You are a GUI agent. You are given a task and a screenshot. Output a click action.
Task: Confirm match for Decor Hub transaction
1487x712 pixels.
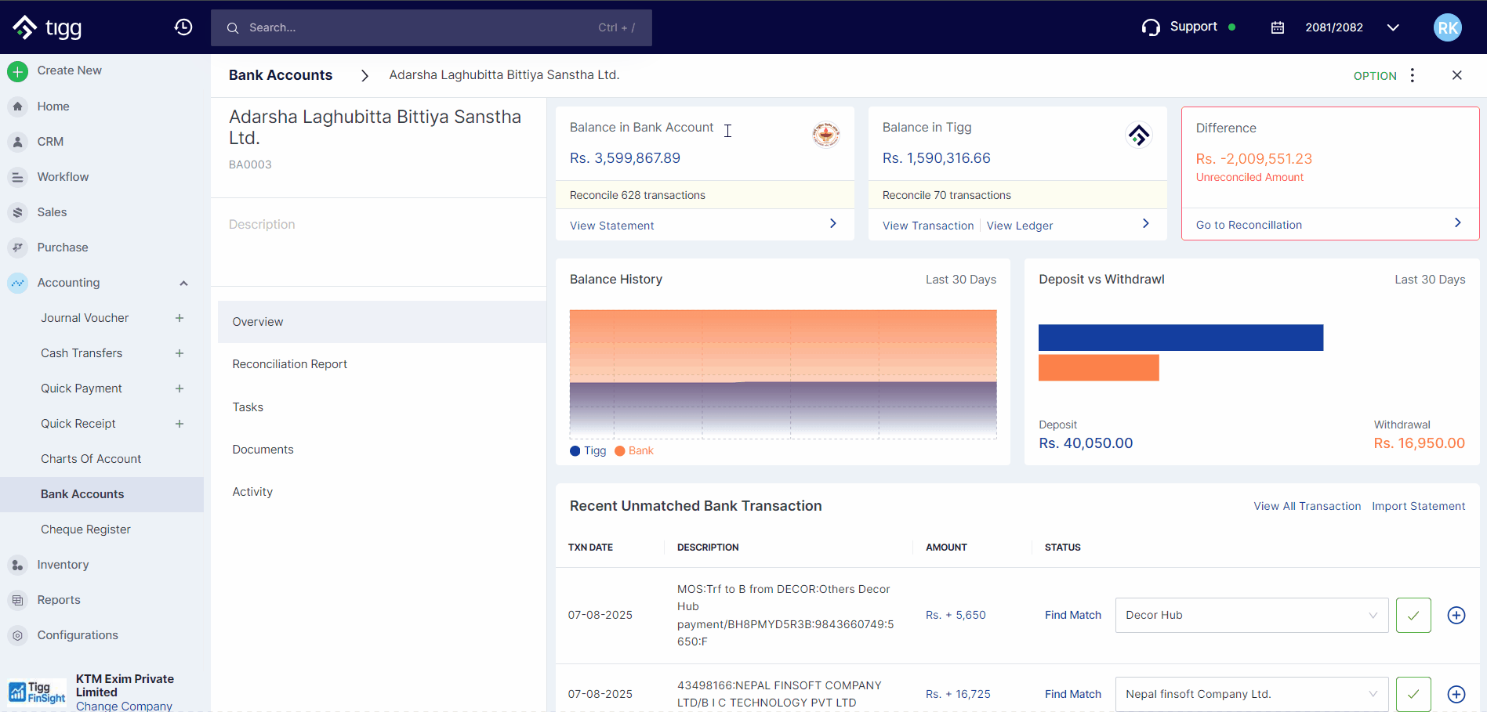tap(1413, 616)
